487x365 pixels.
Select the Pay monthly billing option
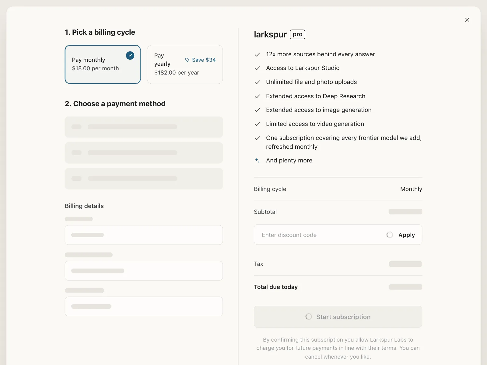point(103,64)
